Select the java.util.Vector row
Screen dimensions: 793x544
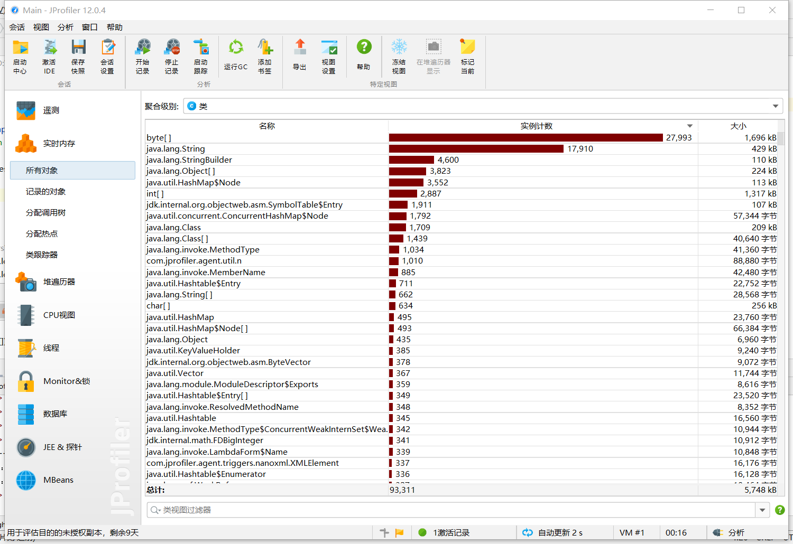point(462,373)
